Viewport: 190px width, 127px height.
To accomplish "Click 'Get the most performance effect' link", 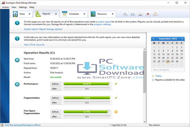I will pyautogui.click(x=23, y=125).
